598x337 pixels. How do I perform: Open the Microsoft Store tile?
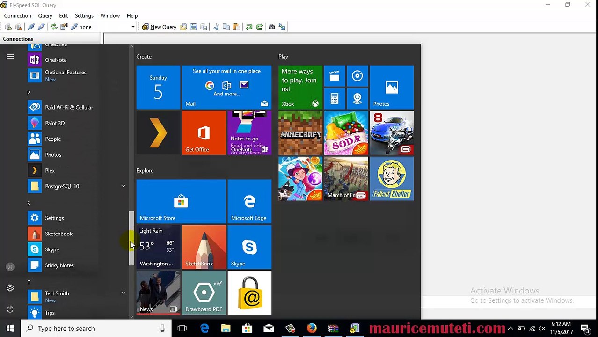(x=181, y=201)
